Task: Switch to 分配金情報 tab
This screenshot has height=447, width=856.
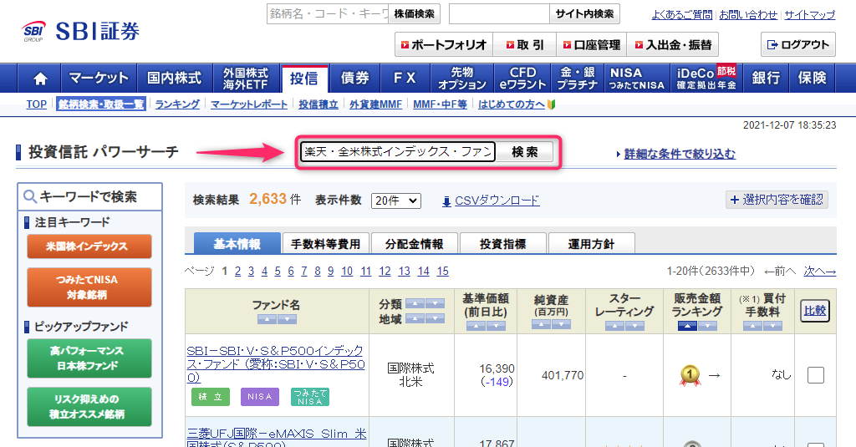Action: (x=415, y=244)
